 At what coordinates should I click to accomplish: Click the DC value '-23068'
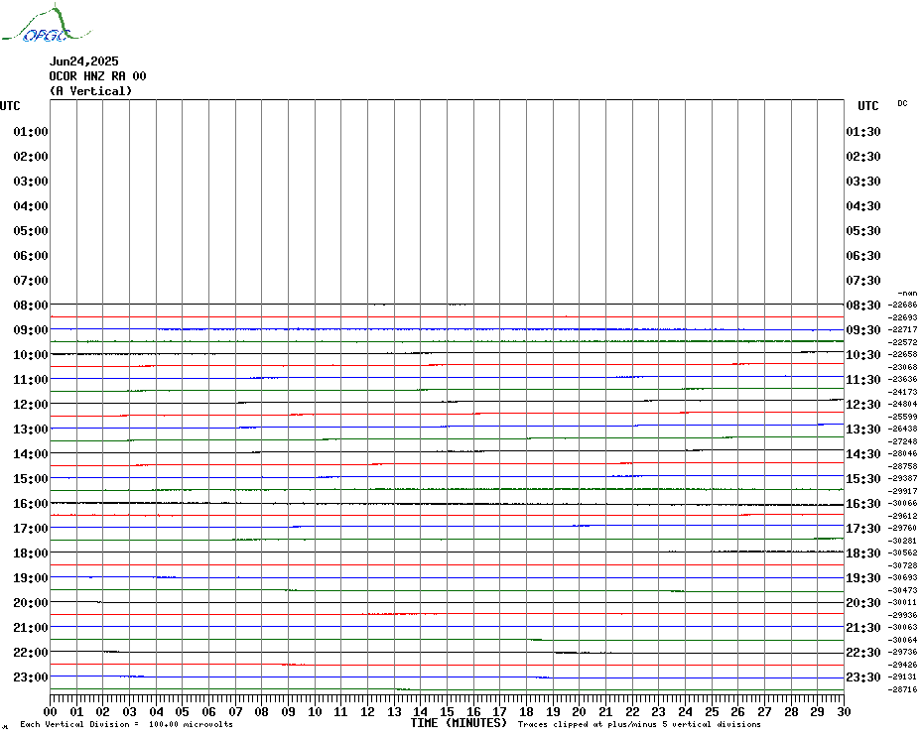click(x=902, y=367)
